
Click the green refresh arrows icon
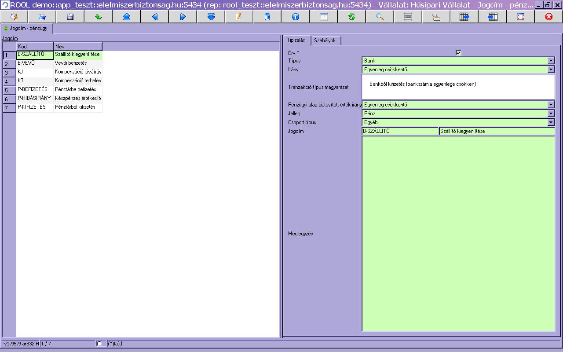tap(351, 17)
